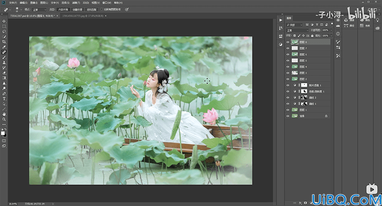The width and height of the screenshot is (382, 206).
Task: Select the Rectangular Marquee tool
Action: point(4,26)
